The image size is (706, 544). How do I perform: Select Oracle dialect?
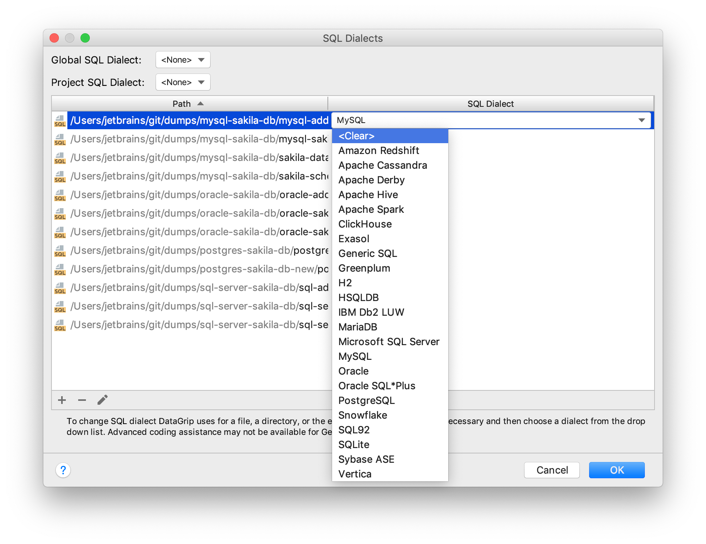tap(390, 371)
